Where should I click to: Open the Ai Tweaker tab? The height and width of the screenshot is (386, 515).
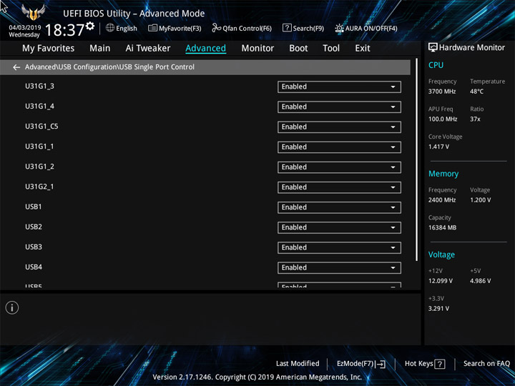click(x=148, y=49)
